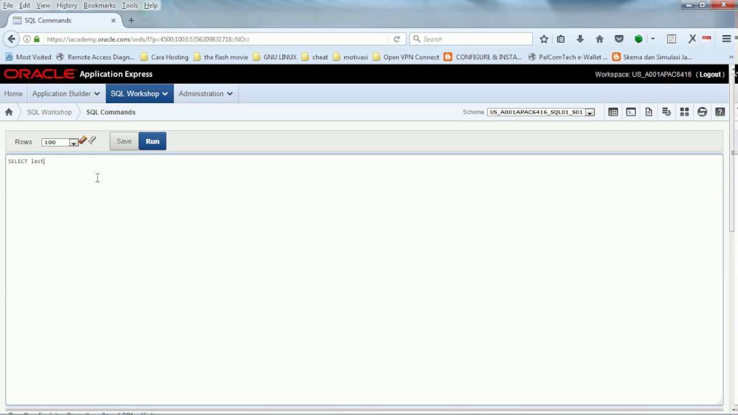The width and height of the screenshot is (738, 415).
Task: Show bookmarks list icon in toolbar
Action: (560, 39)
